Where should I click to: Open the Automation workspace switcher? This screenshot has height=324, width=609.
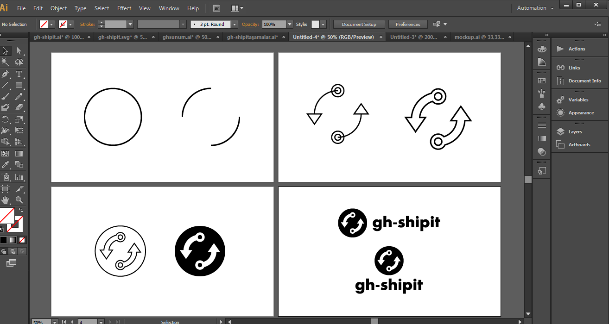(x=535, y=8)
